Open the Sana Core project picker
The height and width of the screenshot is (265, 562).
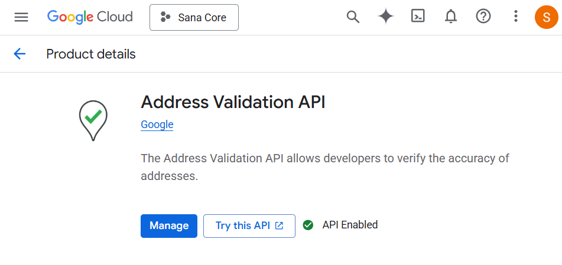(194, 18)
